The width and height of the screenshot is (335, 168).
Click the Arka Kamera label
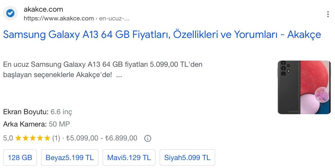(x=25, y=124)
